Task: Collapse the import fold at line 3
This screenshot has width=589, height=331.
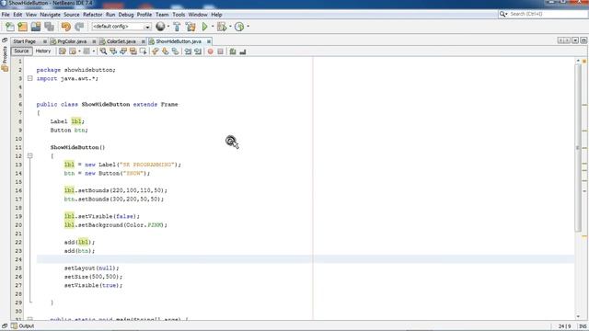Action: click(x=30, y=78)
